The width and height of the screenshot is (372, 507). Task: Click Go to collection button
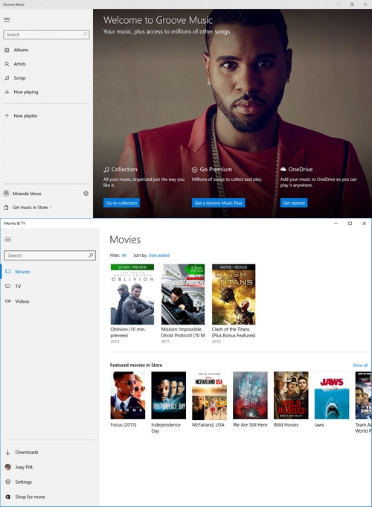(121, 203)
